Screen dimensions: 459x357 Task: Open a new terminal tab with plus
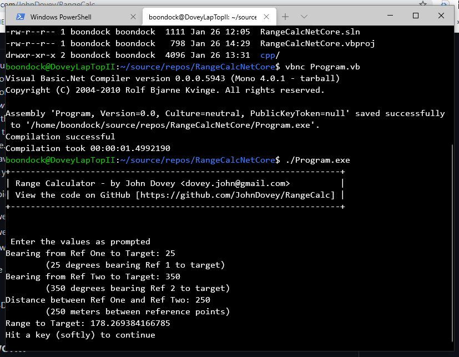(x=286, y=17)
